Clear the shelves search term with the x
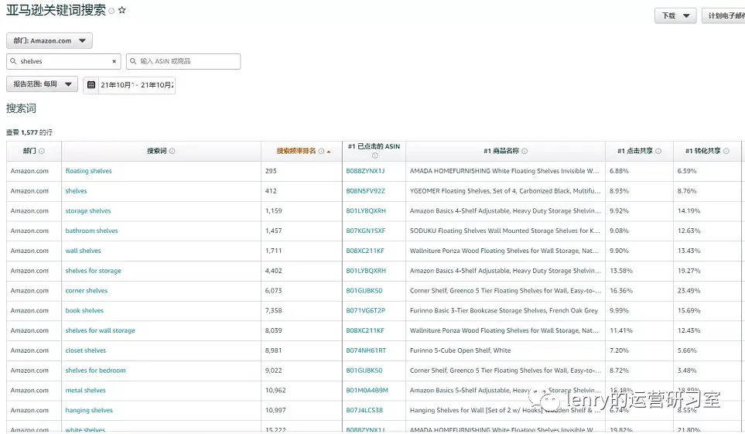 pos(114,61)
